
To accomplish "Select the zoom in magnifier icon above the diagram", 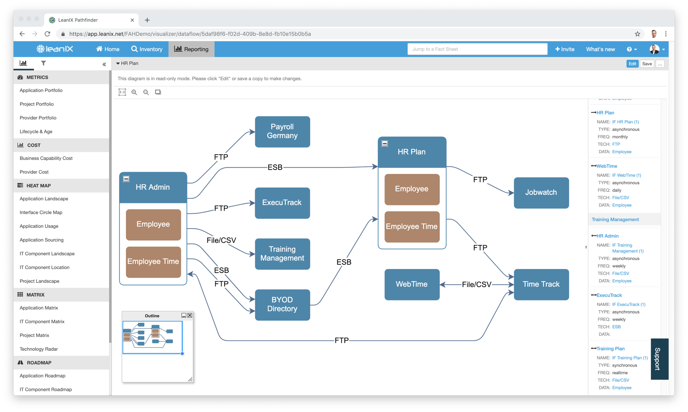I will click(x=134, y=92).
